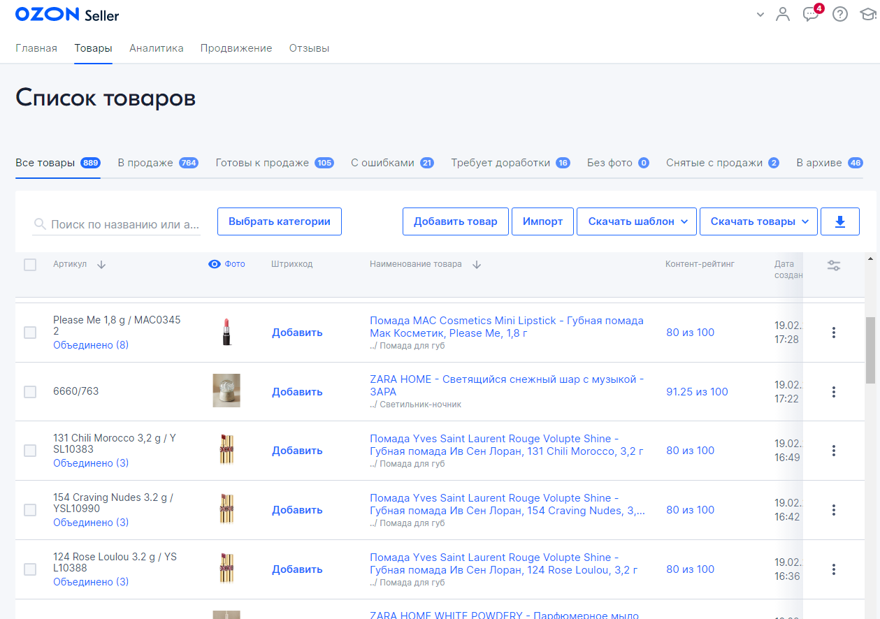Check the box for Please Me MAC0345 row
This screenshot has width=880, height=619.
(30, 333)
